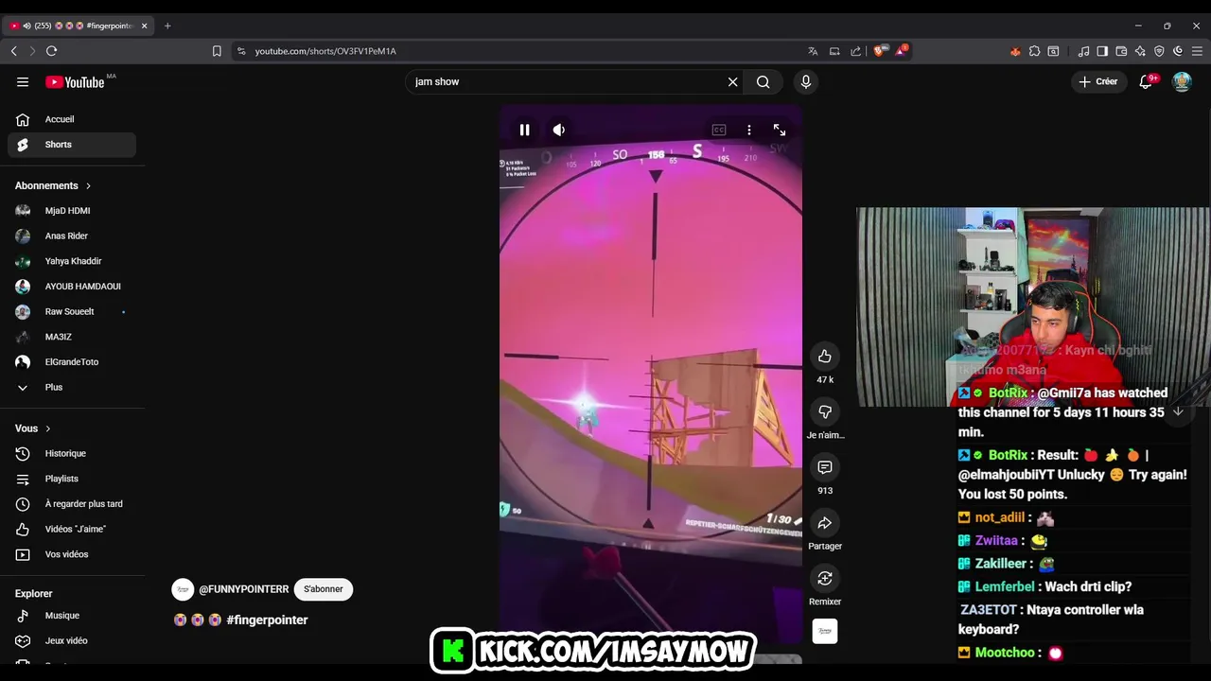Open the YouTube hamburger guide menu
1211x681 pixels.
point(23,81)
